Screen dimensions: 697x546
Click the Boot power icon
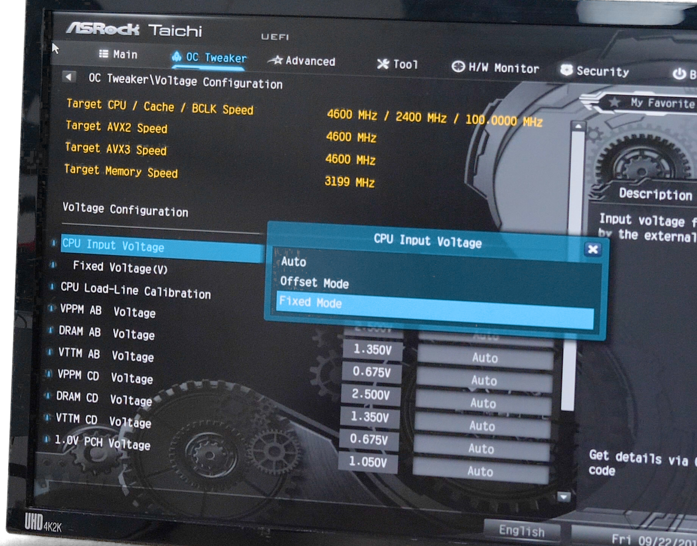pos(679,74)
